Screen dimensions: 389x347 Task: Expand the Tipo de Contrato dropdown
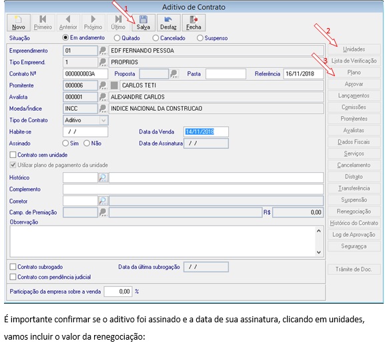(103, 120)
